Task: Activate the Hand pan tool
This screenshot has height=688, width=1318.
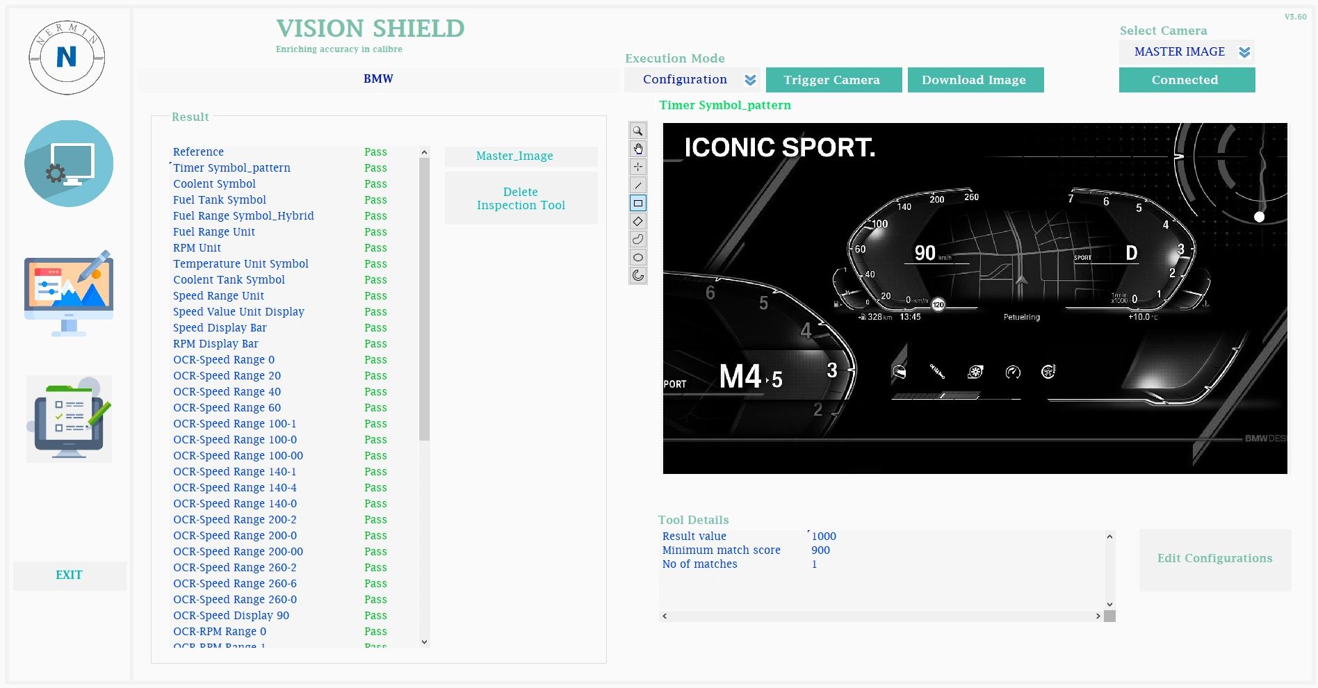Action: pos(637,149)
